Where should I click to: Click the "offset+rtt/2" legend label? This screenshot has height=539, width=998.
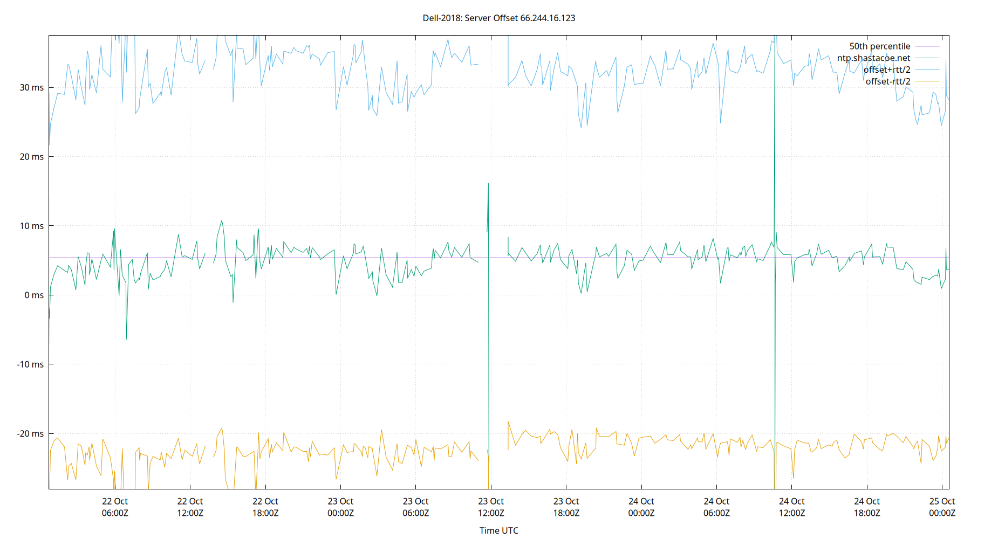click(x=887, y=70)
